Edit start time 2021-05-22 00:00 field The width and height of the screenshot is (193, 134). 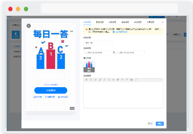coord(98,53)
